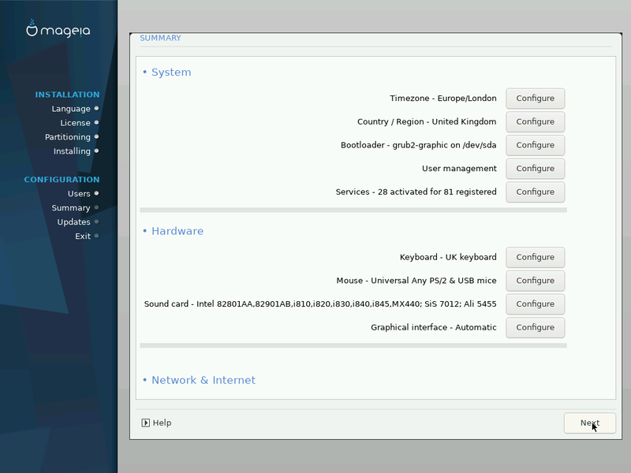The image size is (631, 473).
Task: Click the System section heading
Action: pyautogui.click(x=170, y=73)
